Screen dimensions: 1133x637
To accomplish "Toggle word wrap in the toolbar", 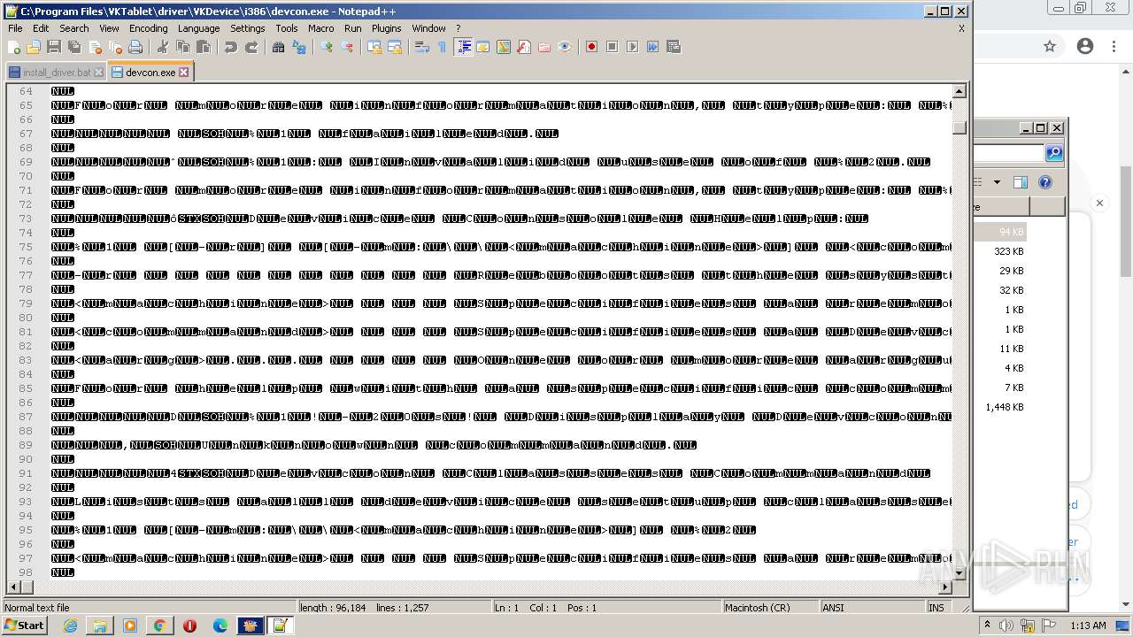I will tap(421, 47).
